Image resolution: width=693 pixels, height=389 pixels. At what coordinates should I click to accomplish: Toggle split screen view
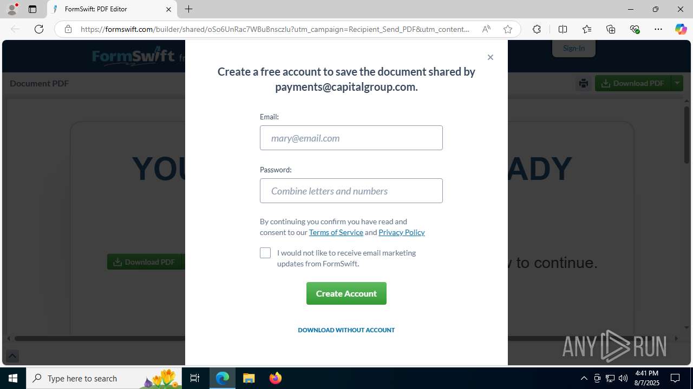[x=563, y=29]
